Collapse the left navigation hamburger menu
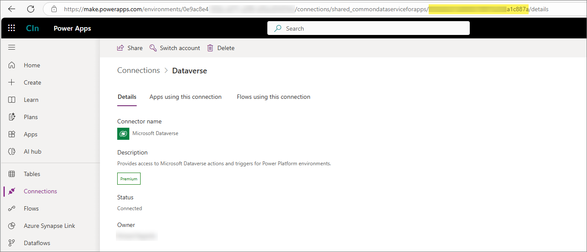 [12, 47]
